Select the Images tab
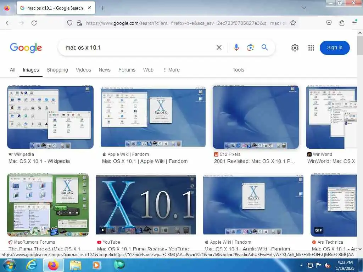Image resolution: width=363 pixels, height=272 pixels. [x=31, y=70]
